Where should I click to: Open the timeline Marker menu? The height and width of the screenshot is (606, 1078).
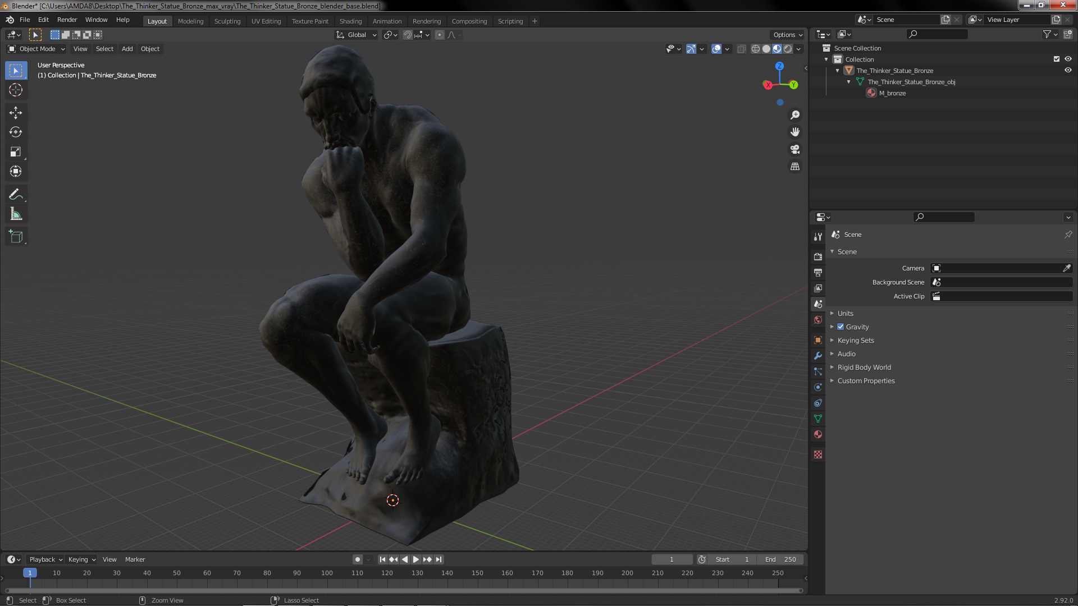coord(135,559)
